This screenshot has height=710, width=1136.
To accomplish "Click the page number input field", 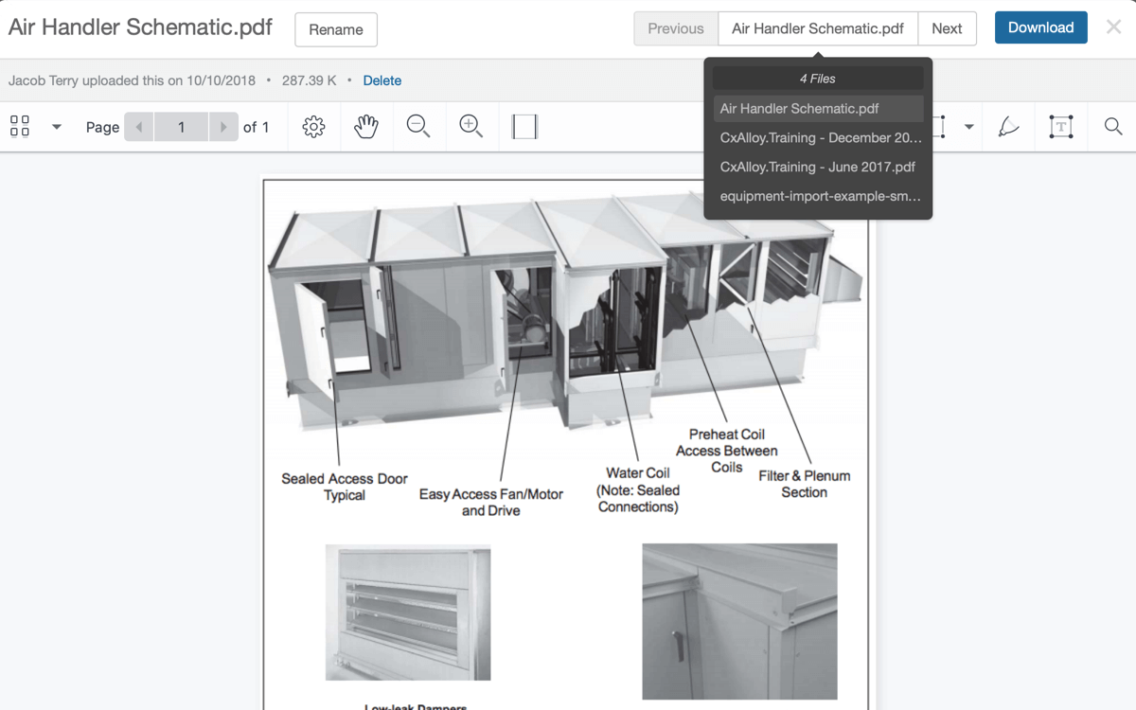I will (181, 127).
